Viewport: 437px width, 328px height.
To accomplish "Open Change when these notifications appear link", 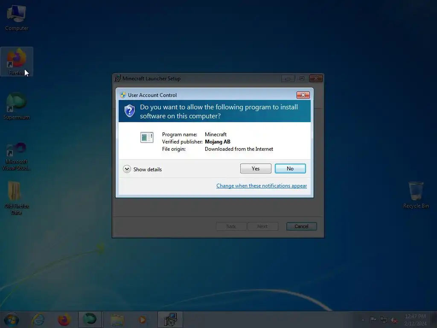I will click(x=262, y=186).
